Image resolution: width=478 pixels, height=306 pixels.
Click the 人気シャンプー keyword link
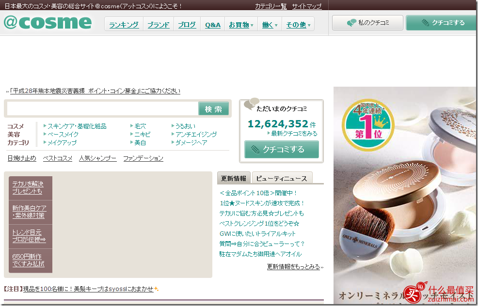pyautogui.click(x=97, y=158)
